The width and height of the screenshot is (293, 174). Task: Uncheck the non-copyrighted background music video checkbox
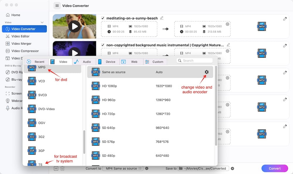coord(103,45)
